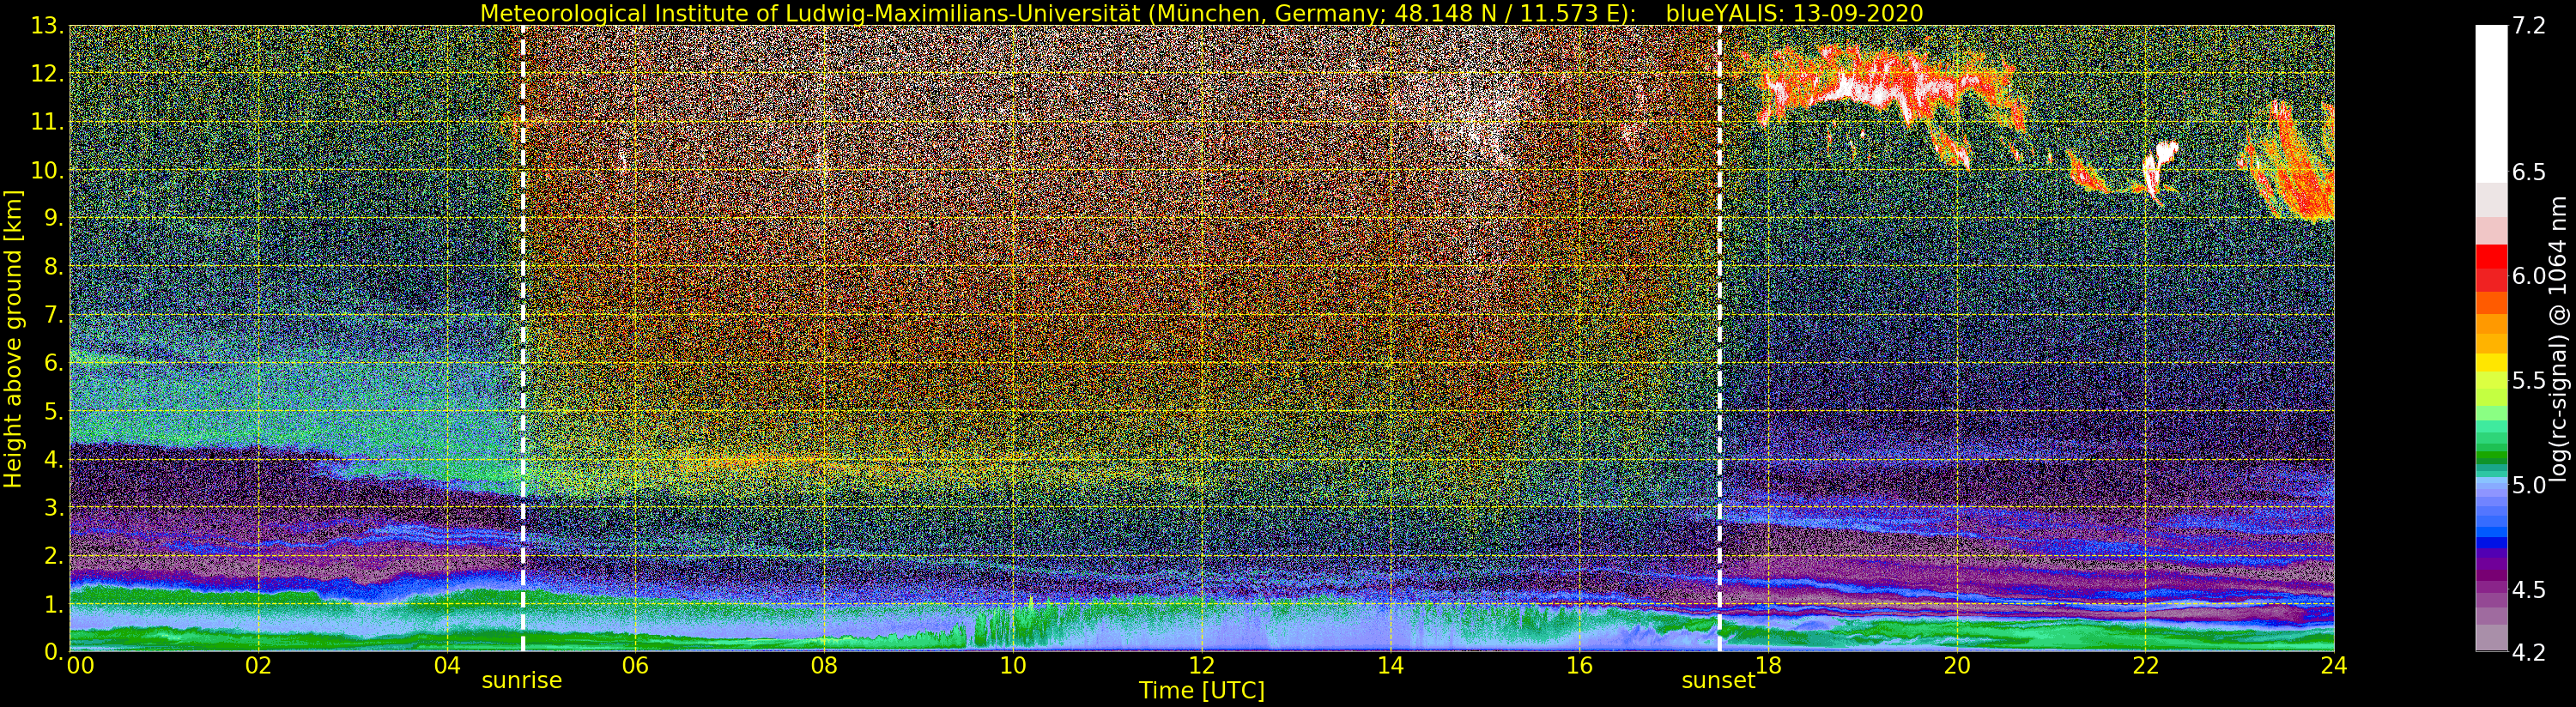Click the '24' tick on the time axis
This screenshot has height=707, width=2576.
coord(2334,665)
